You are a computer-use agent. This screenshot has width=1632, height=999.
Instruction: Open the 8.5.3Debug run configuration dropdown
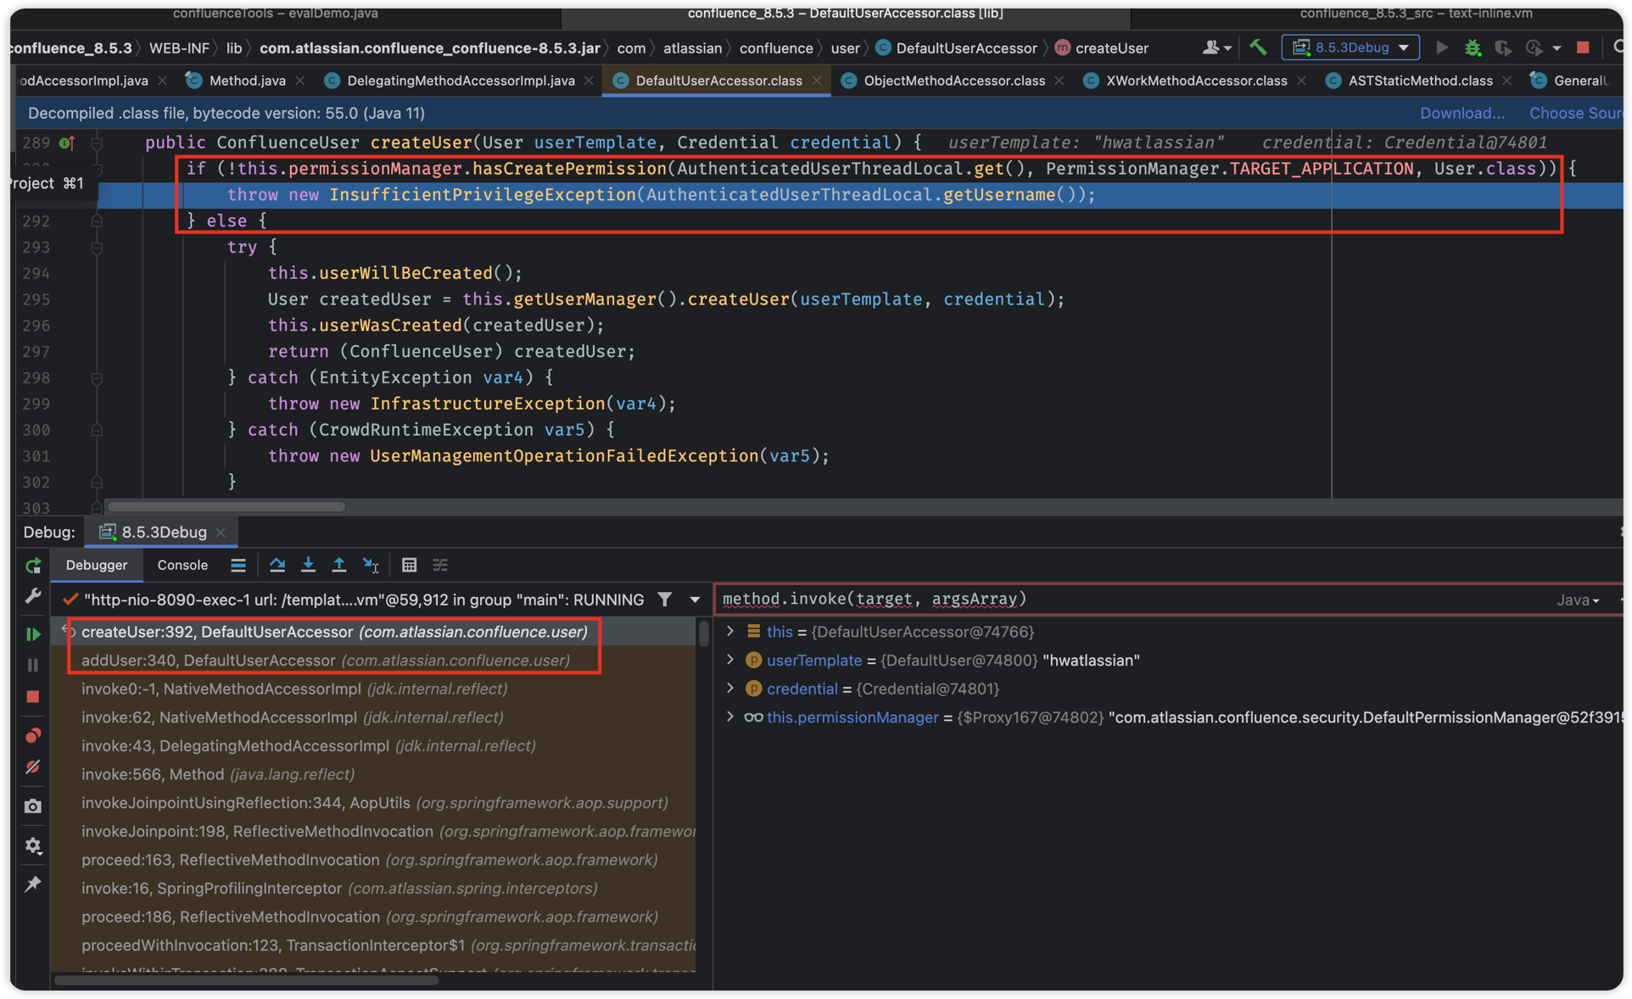tap(1350, 47)
